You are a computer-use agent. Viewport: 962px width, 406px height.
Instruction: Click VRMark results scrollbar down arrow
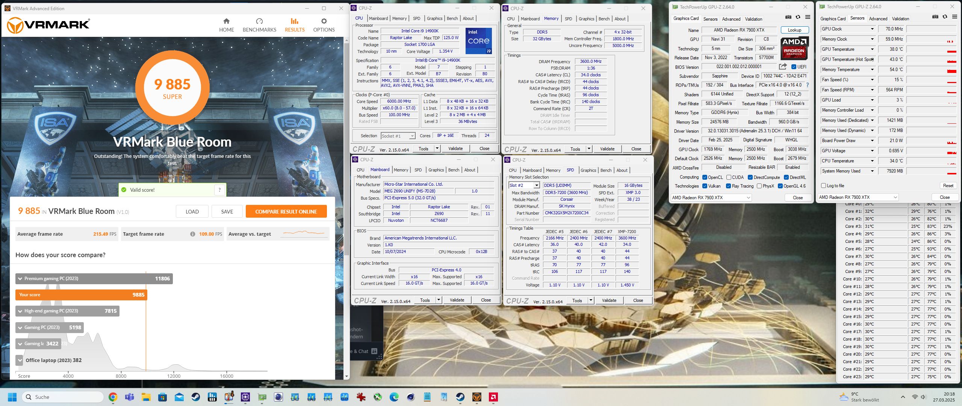pos(346,376)
